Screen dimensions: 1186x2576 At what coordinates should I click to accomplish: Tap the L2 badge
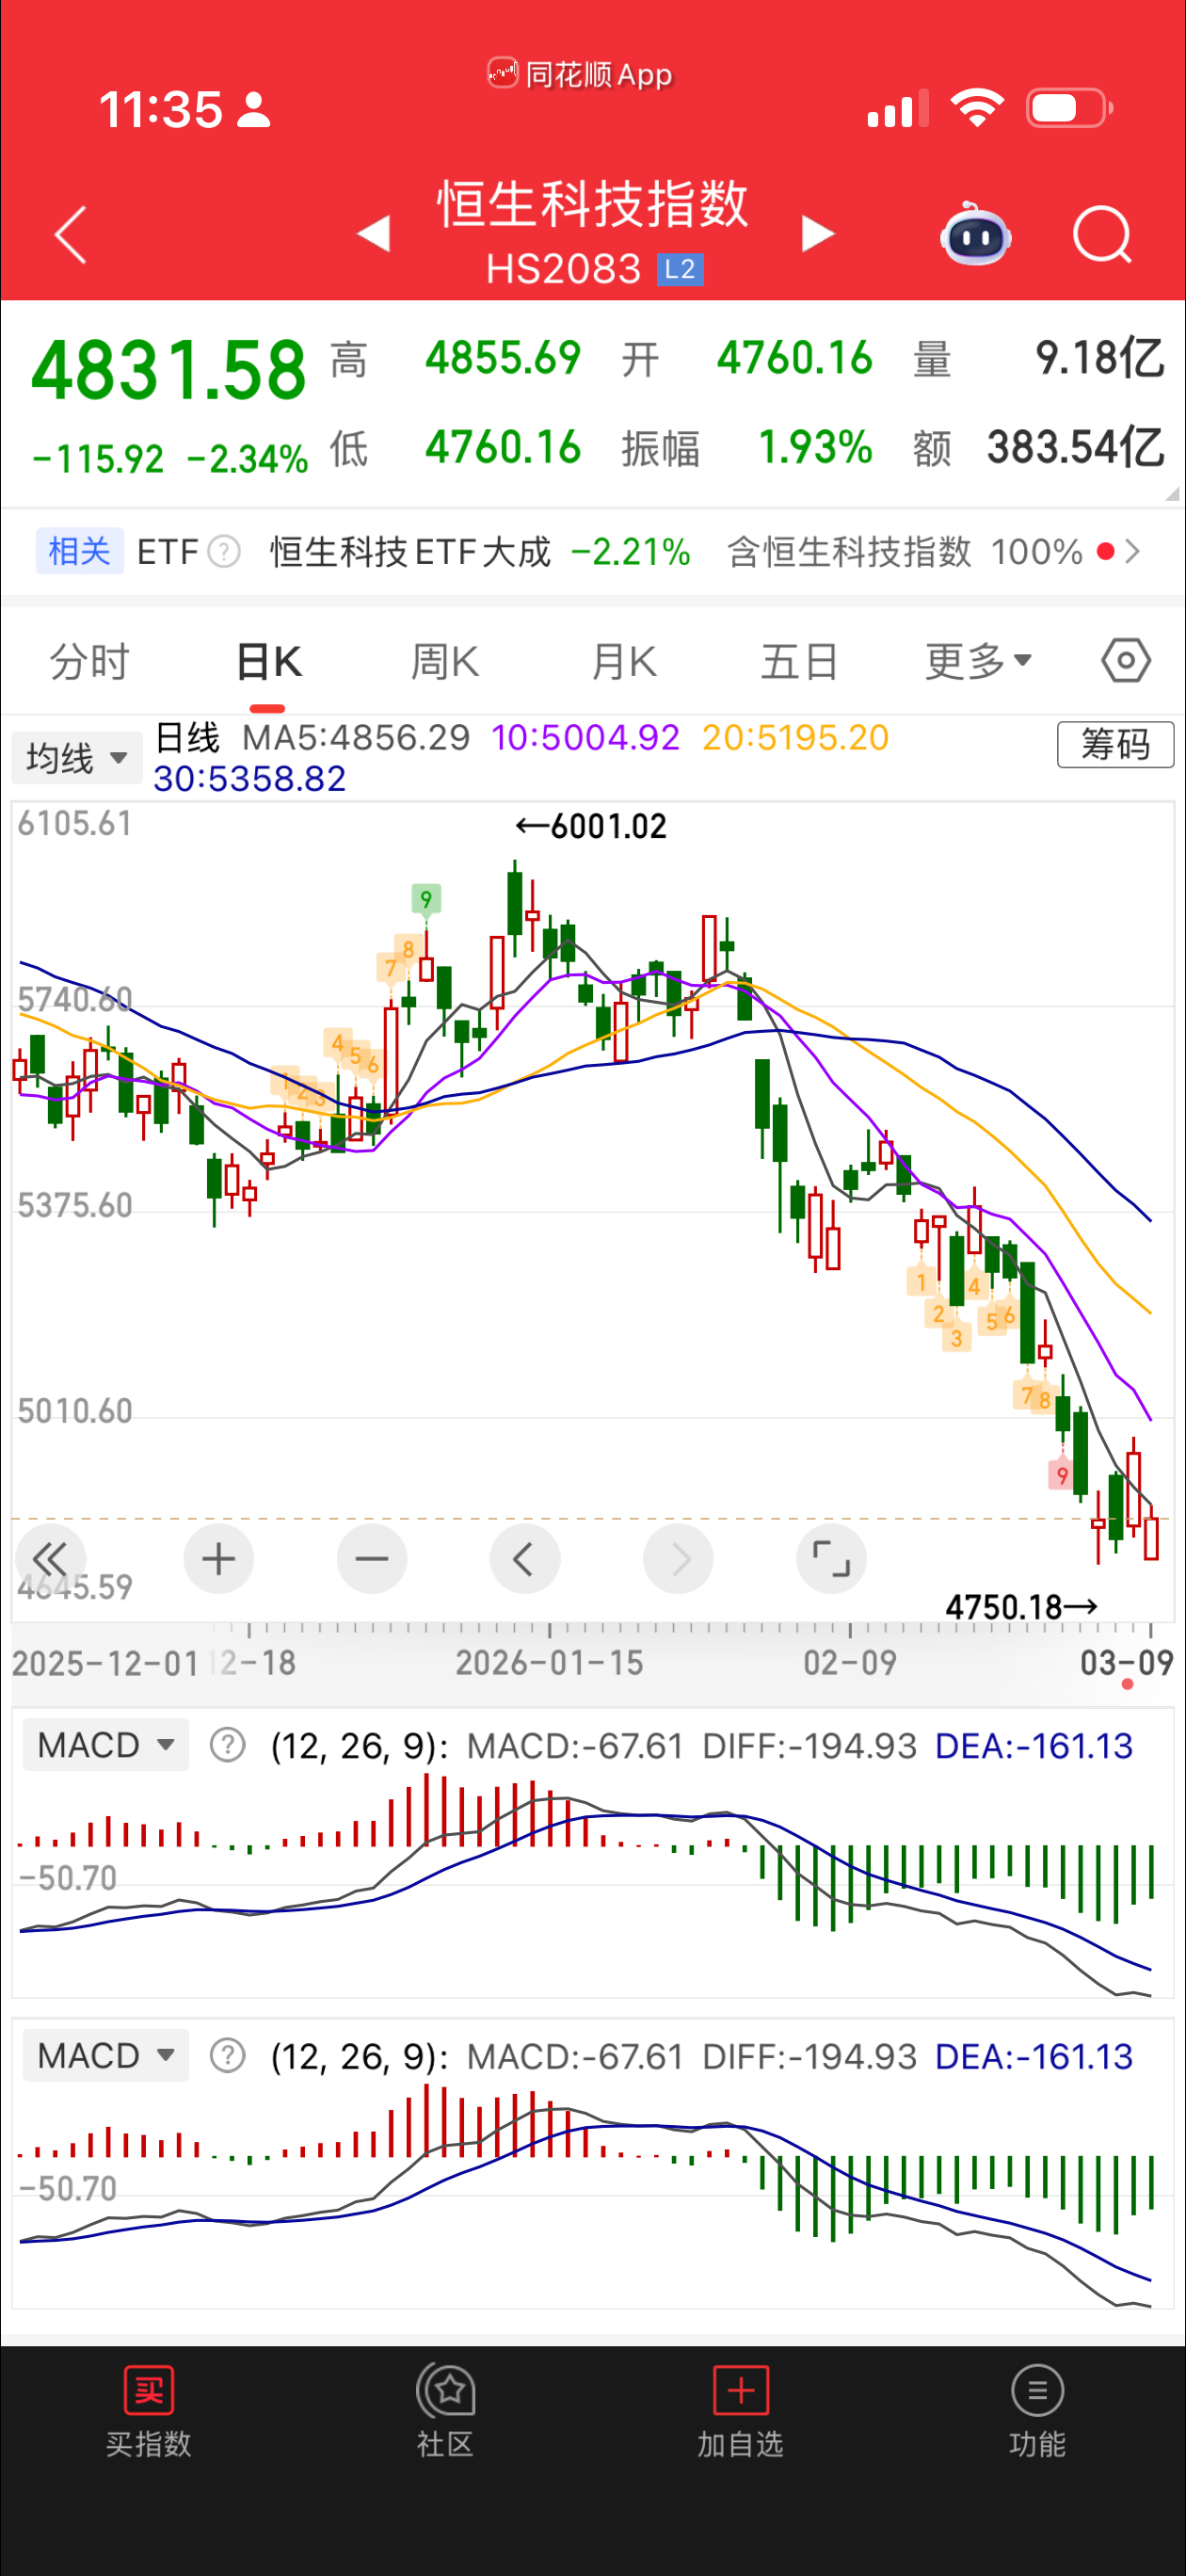(x=680, y=269)
